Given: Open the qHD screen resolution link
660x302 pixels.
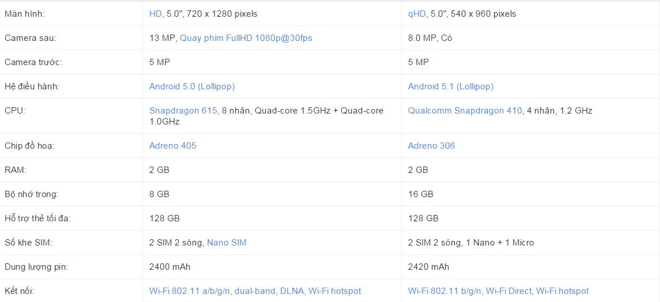Looking at the screenshot, I should coord(417,14).
